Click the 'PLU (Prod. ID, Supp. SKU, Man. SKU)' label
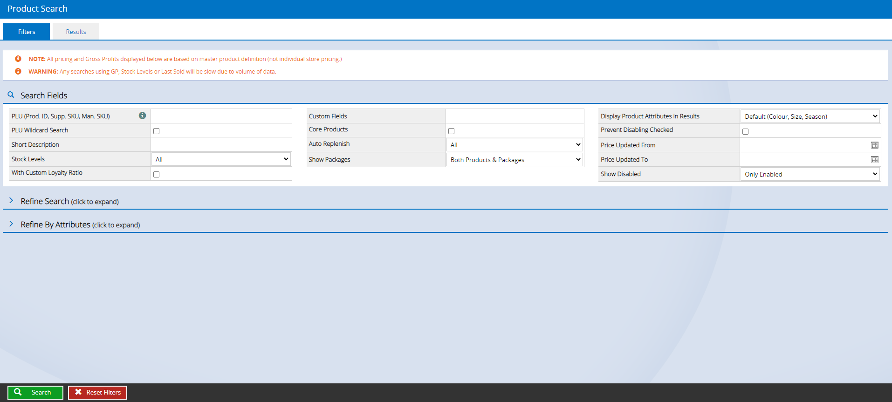The image size is (892, 402). pos(61,116)
